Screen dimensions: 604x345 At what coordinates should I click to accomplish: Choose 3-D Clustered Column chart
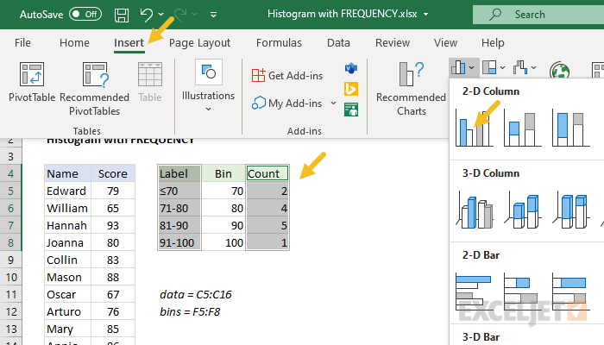[475, 210]
